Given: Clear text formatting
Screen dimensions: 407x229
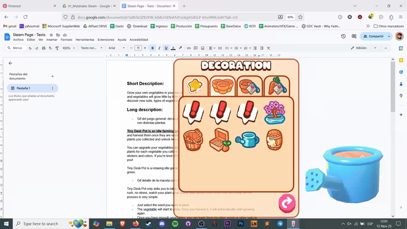Looking at the screenshot, I should 269,48.
